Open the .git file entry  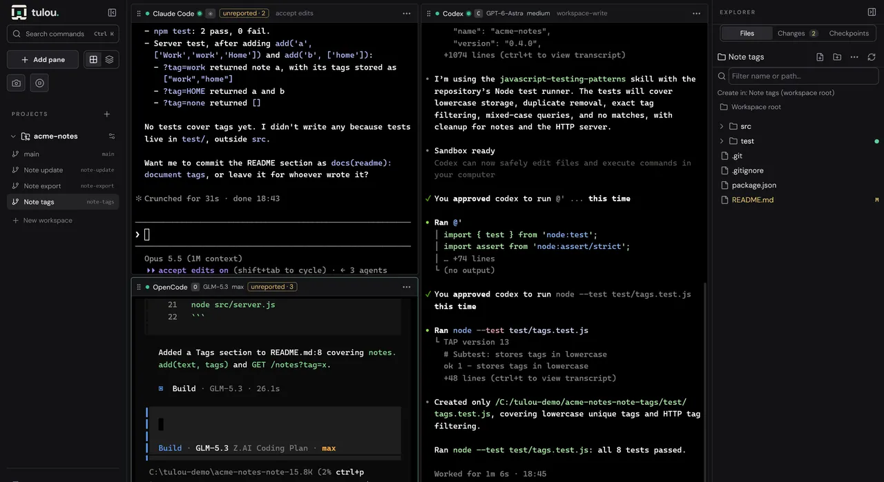click(798, 156)
